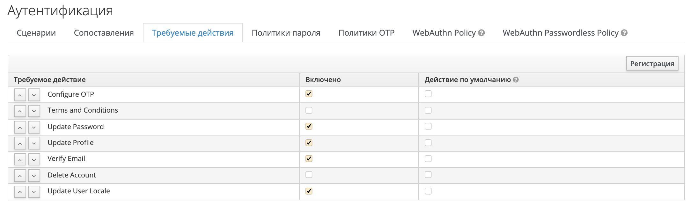Enable the Delete Account action
This screenshot has height=222, width=690.
[x=309, y=175]
